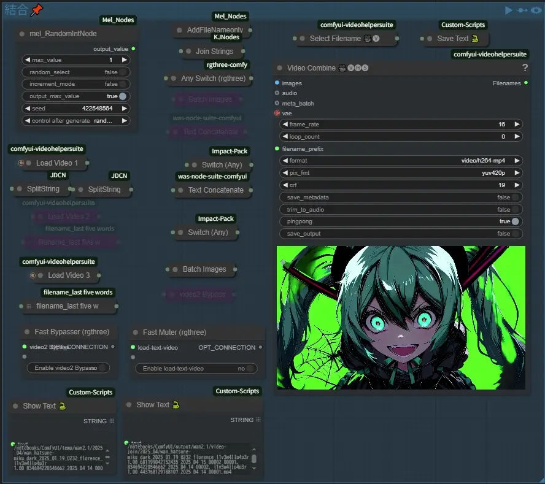Viewport: 545px width, 484px height.
Task: Click the Text Concatenate node's collapse dot
Action: click(x=180, y=190)
